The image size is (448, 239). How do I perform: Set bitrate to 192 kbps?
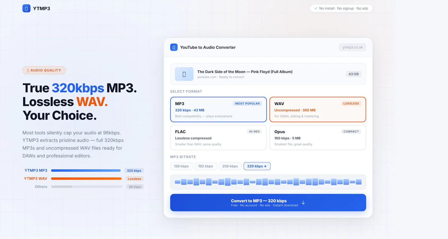pos(206,166)
